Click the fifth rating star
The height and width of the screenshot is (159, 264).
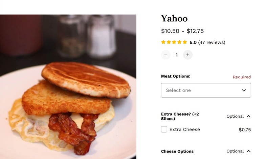tap(185, 42)
